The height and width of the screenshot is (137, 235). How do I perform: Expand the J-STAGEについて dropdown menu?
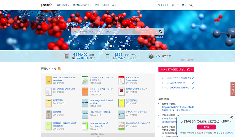(x=82, y=5)
